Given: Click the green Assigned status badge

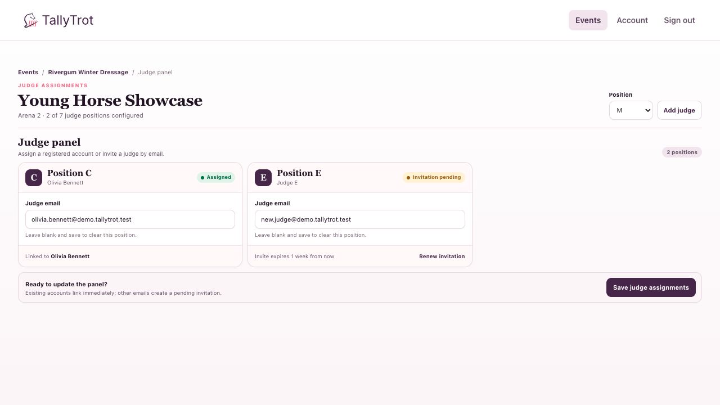Looking at the screenshot, I should (216, 177).
